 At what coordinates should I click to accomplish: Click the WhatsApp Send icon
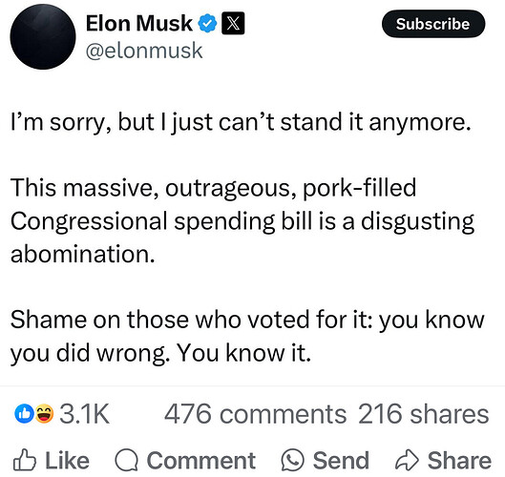click(x=292, y=460)
